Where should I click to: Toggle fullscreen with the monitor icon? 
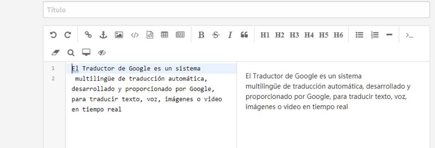pyautogui.click(x=86, y=52)
